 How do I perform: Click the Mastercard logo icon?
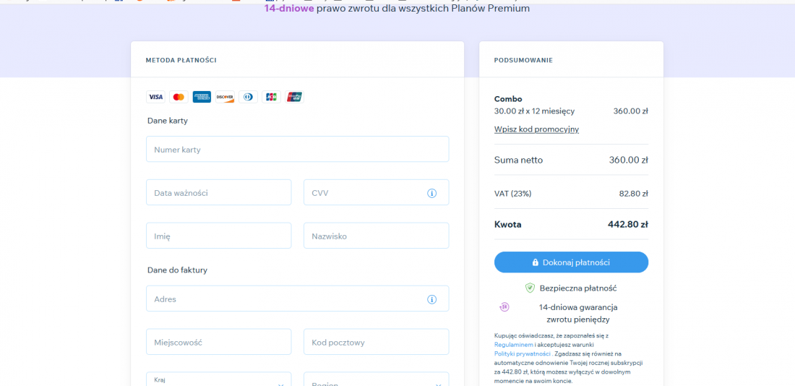[x=179, y=97]
